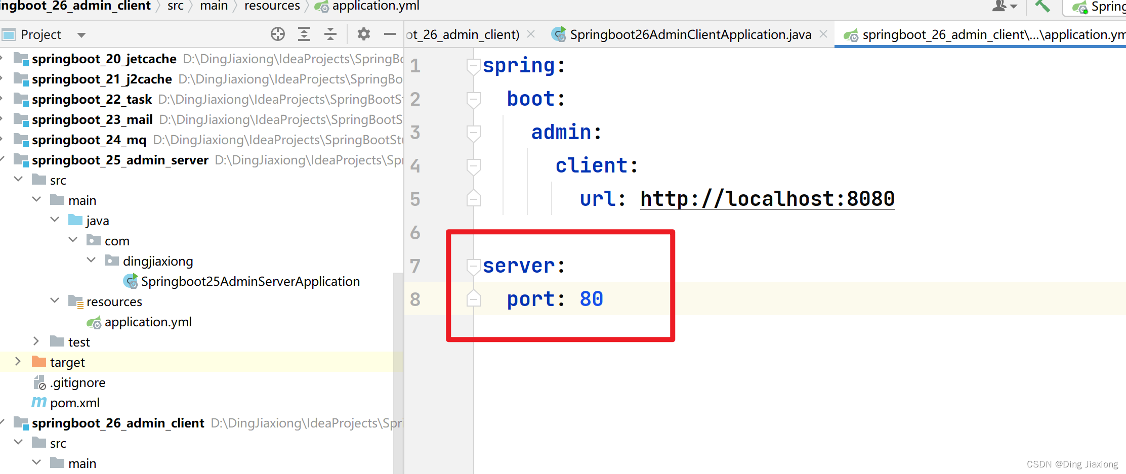Click the test folder icon
The width and height of the screenshot is (1126, 474).
tap(57, 341)
